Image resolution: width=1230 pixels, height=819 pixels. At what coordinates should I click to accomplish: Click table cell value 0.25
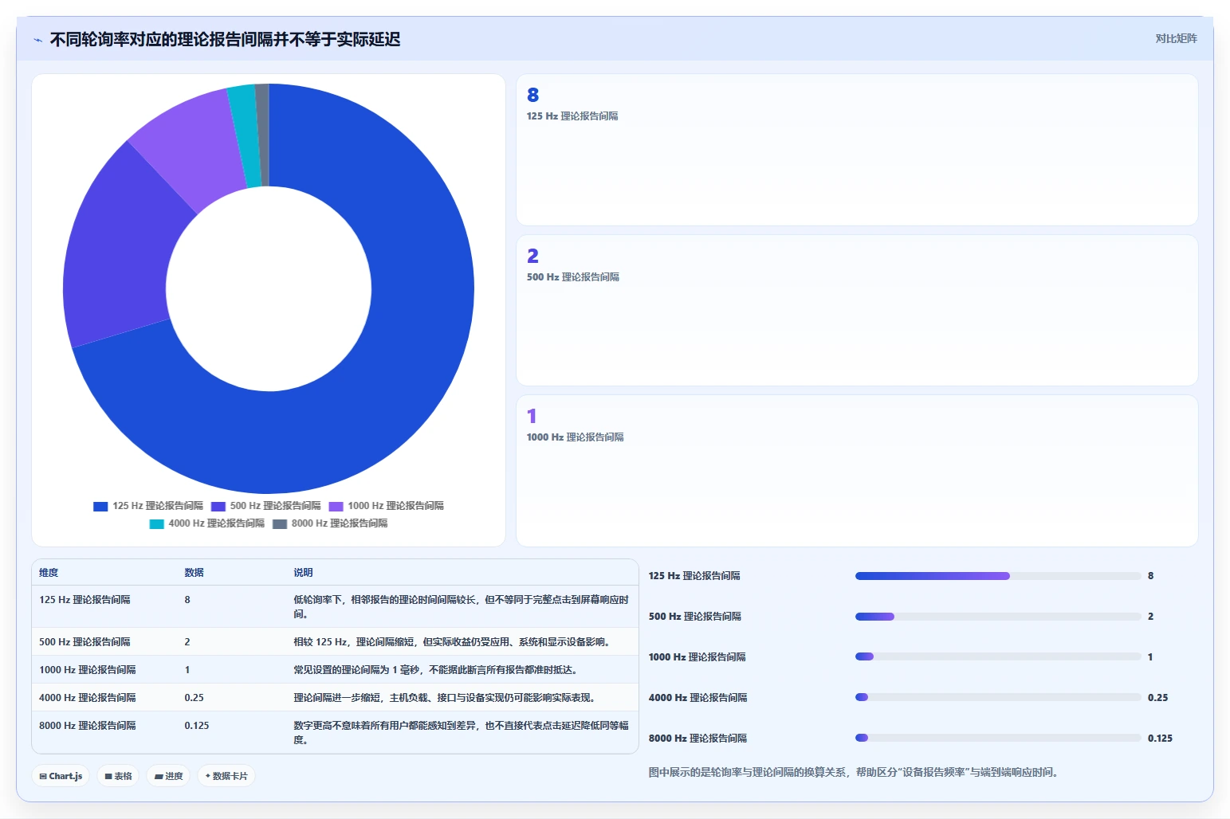point(194,698)
